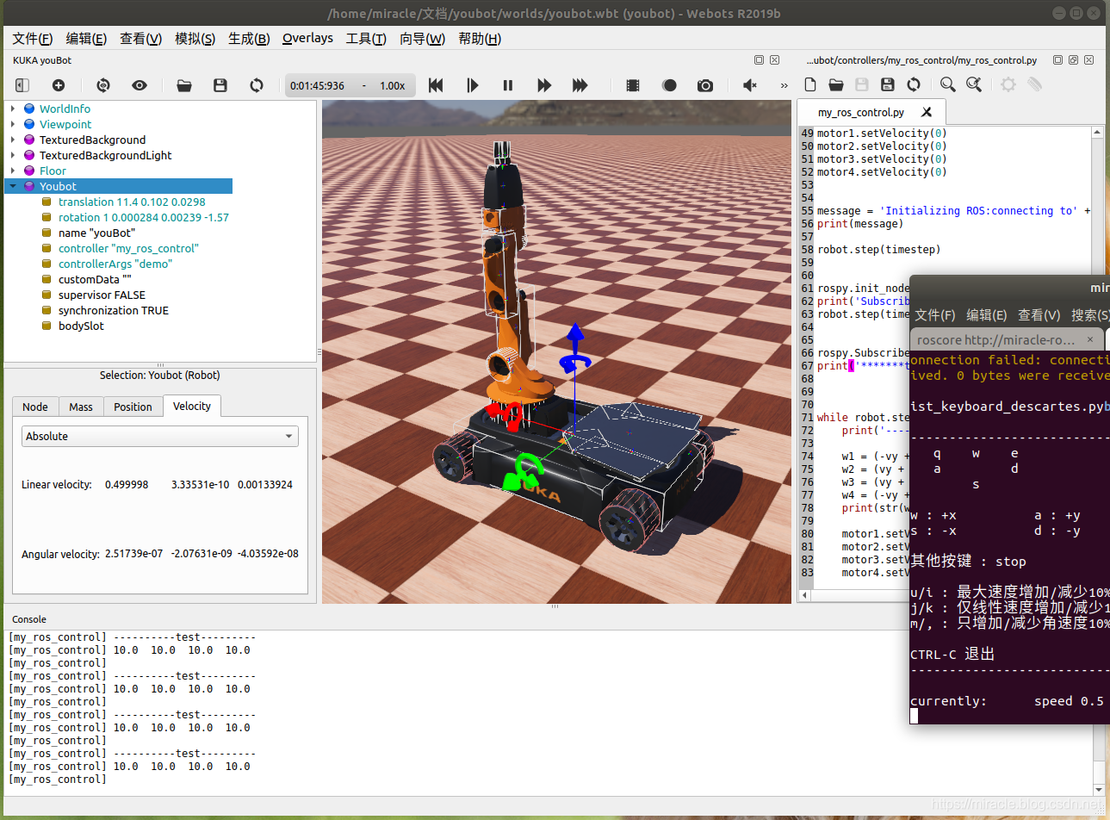
Task: Click the grayed save icon in editor
Action: 862,84
